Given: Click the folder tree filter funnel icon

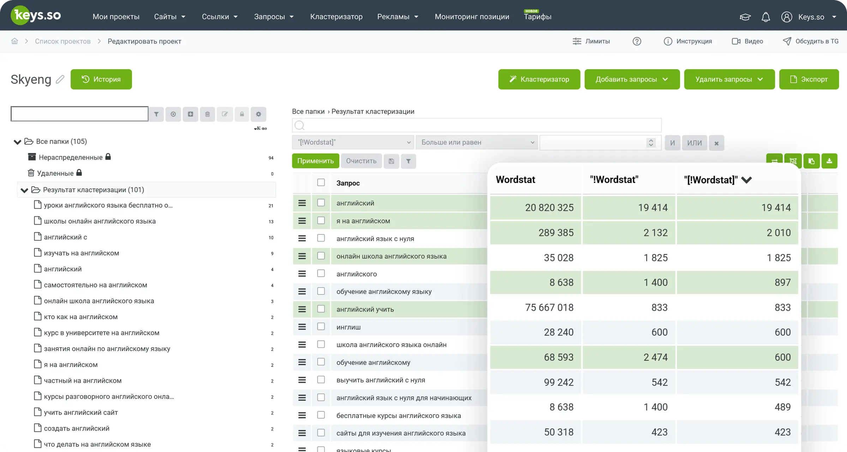Looking at the screenshot, I should (156, 114).
